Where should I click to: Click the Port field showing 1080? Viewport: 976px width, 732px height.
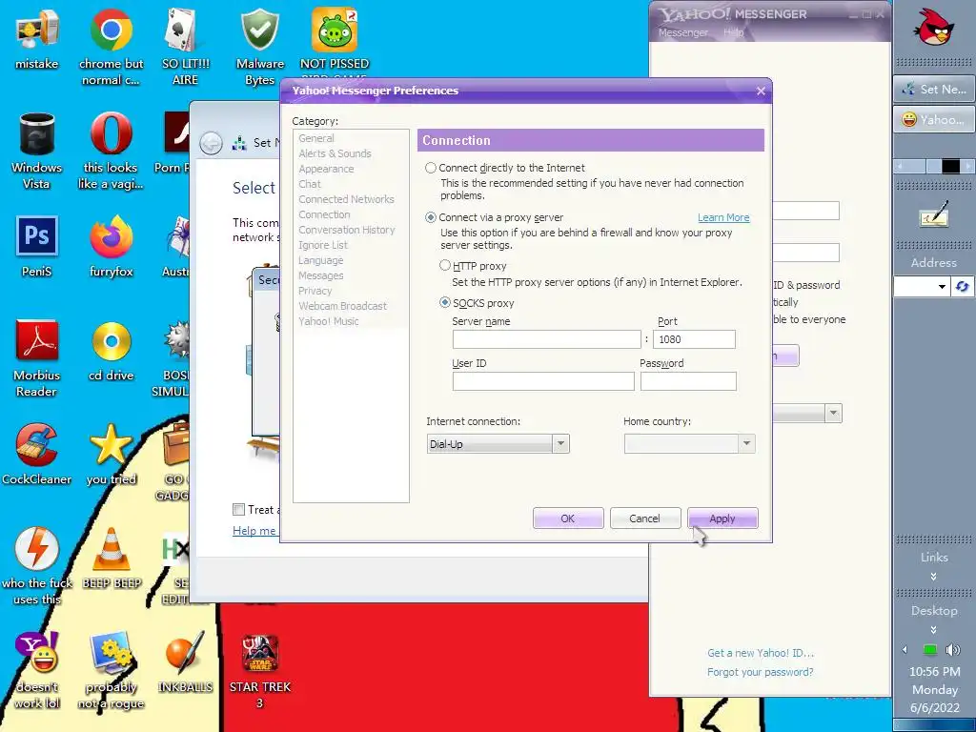(x=694, y=339)
